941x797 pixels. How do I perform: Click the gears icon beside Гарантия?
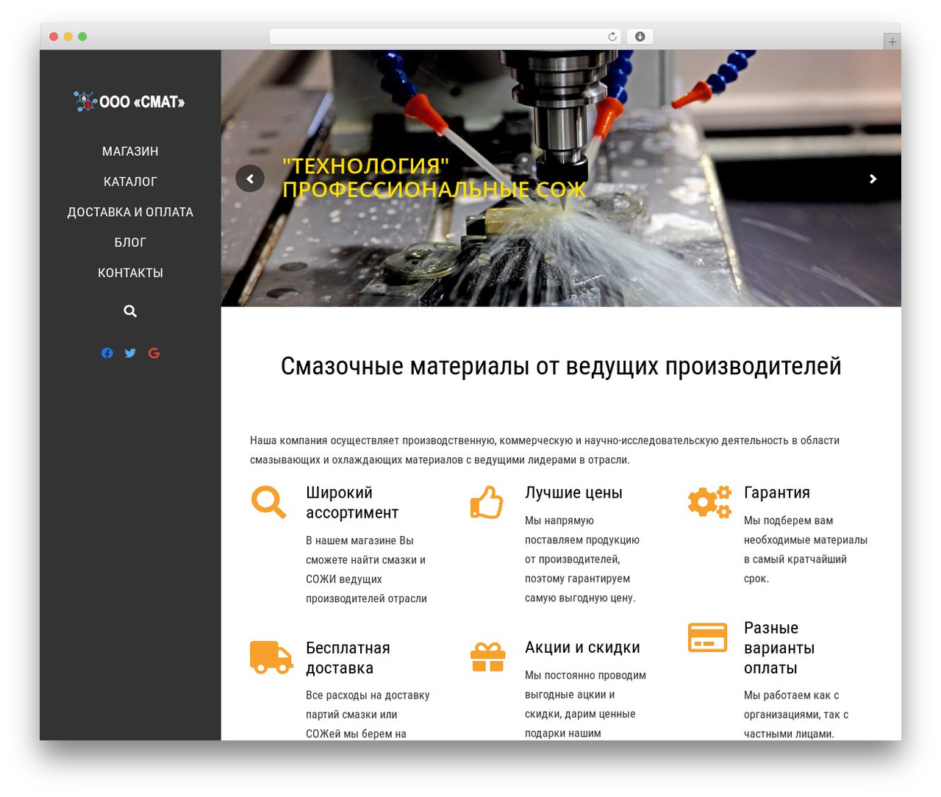pyautogui.click(x=709, y=502)
